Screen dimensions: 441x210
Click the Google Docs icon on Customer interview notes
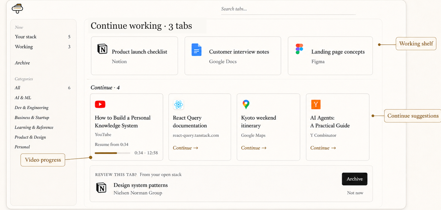(x=196, y=50)
